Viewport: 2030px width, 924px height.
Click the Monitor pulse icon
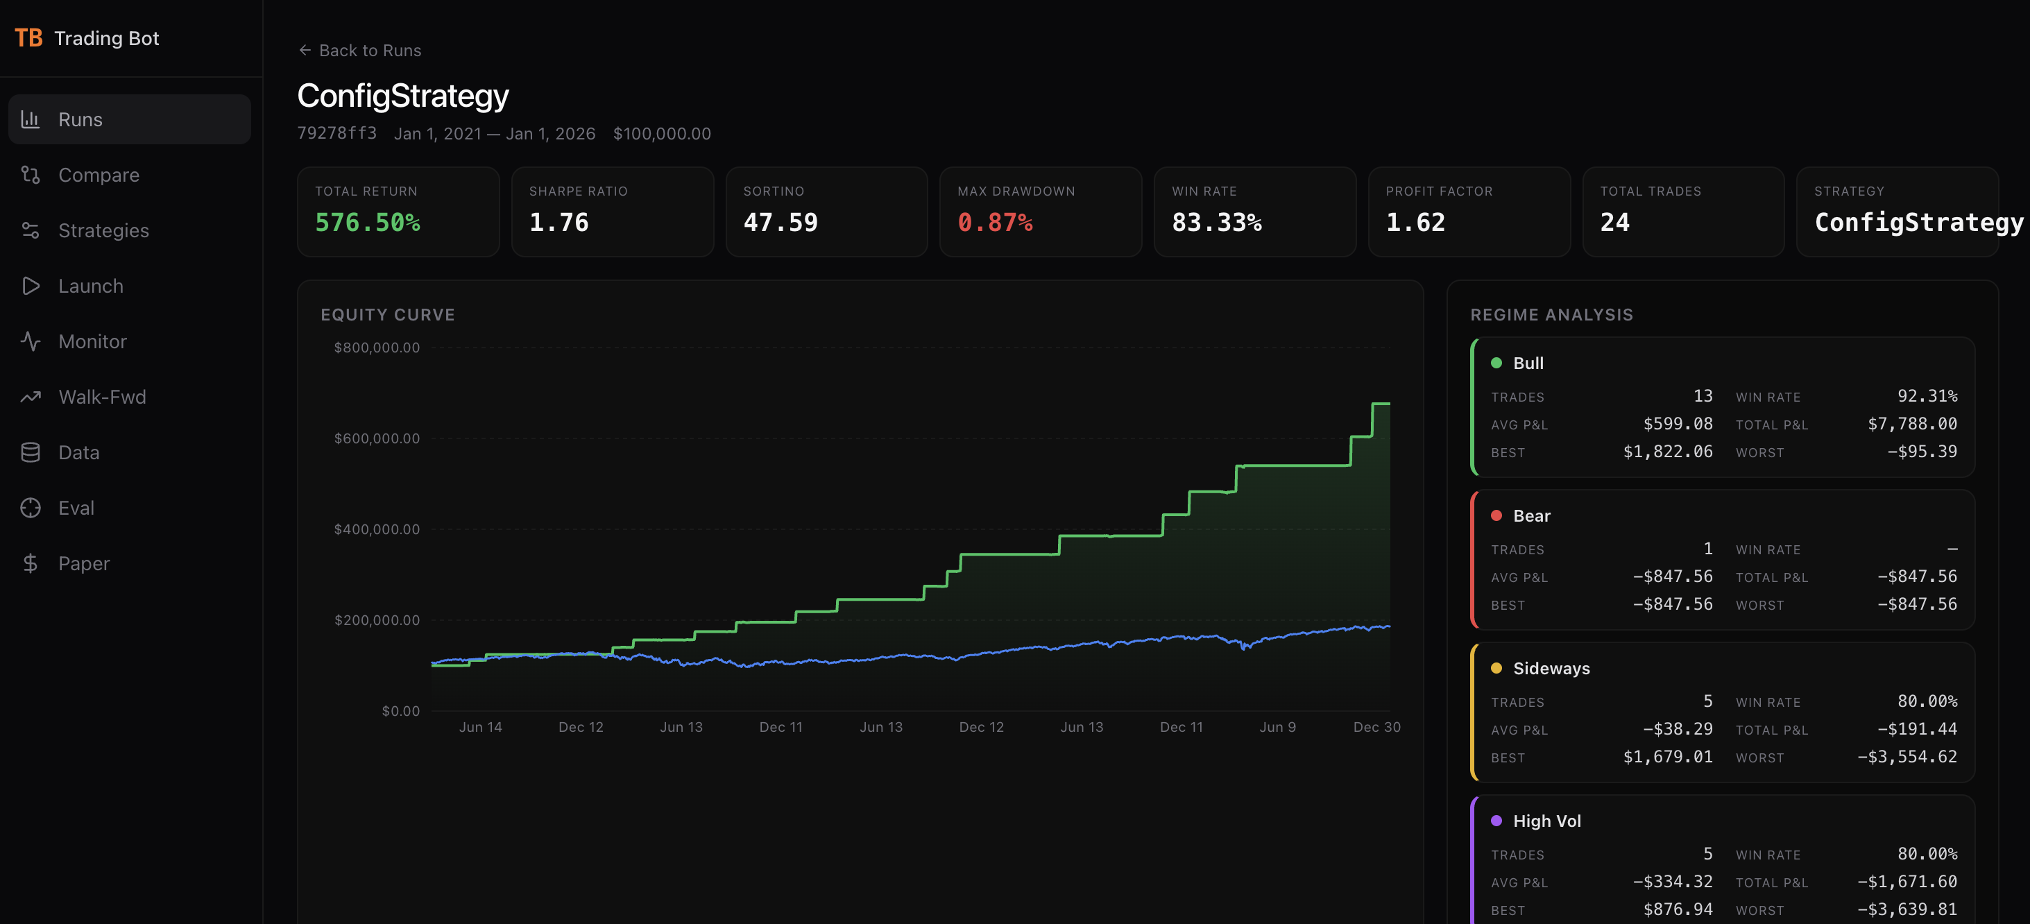30,341
